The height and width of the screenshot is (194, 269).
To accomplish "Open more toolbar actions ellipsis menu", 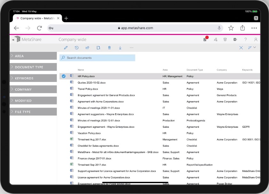I will point(131,48).
